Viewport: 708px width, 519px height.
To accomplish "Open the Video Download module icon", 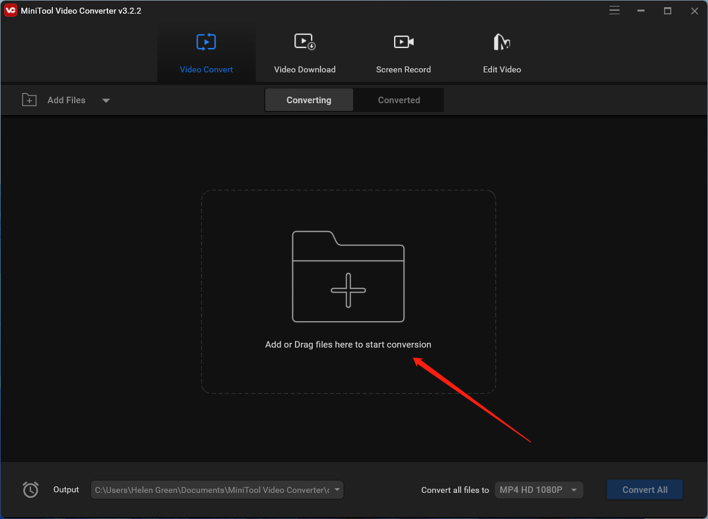I will pos(304,42).
